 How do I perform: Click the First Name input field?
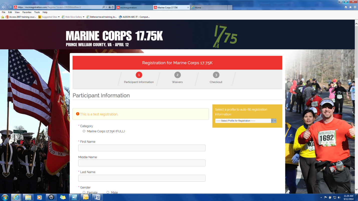pos(142,148)
